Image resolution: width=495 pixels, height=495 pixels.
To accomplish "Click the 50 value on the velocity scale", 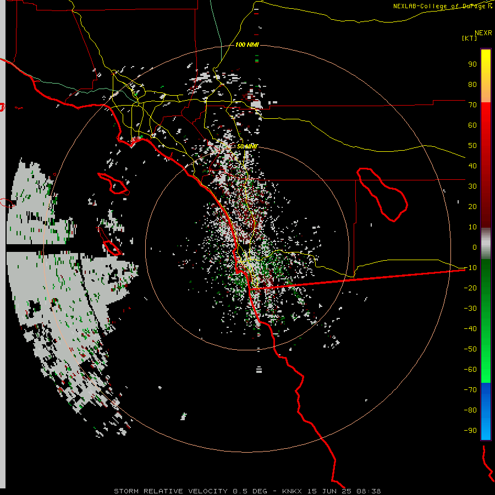I will pos(472,146).
